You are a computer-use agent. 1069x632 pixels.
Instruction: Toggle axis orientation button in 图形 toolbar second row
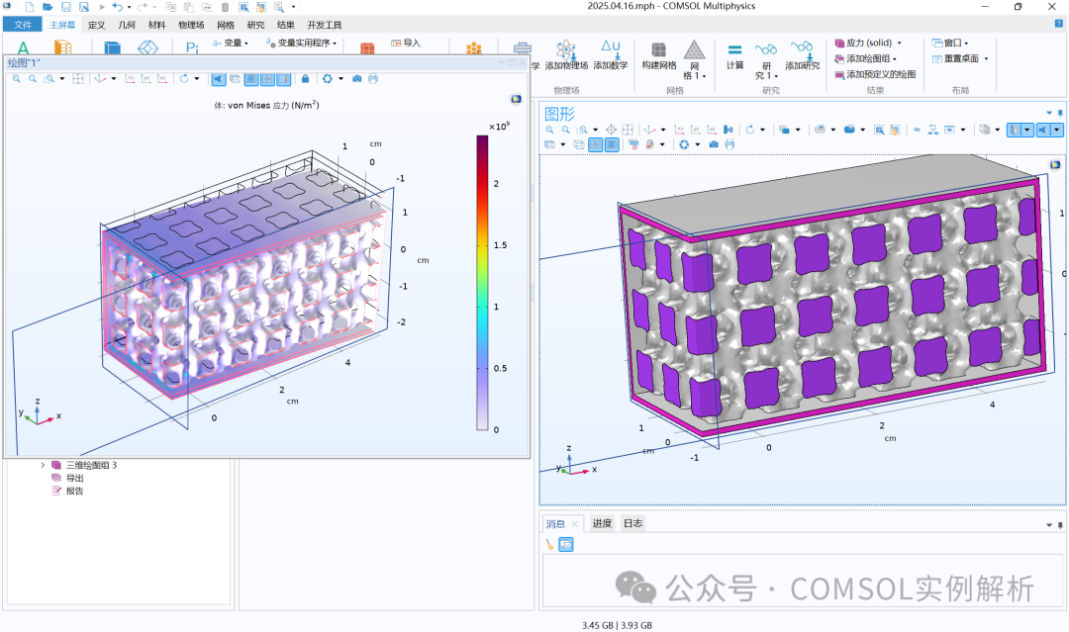click(595, 144)
